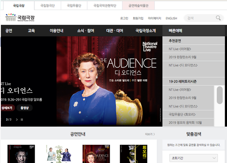Image resolution: width=227 pixels, height=163 pixels.
Task: Click 상세보기 button on banner
Action: pyautogui.click(x=7, y=108)
